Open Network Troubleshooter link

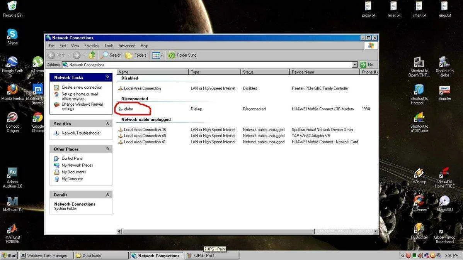coord(81,133)
